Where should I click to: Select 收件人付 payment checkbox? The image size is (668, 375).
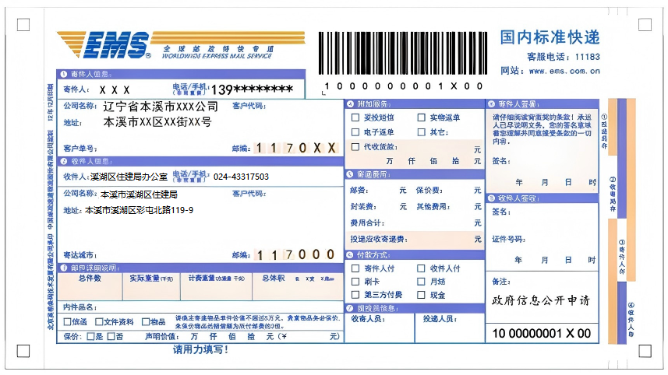(421, 268)
